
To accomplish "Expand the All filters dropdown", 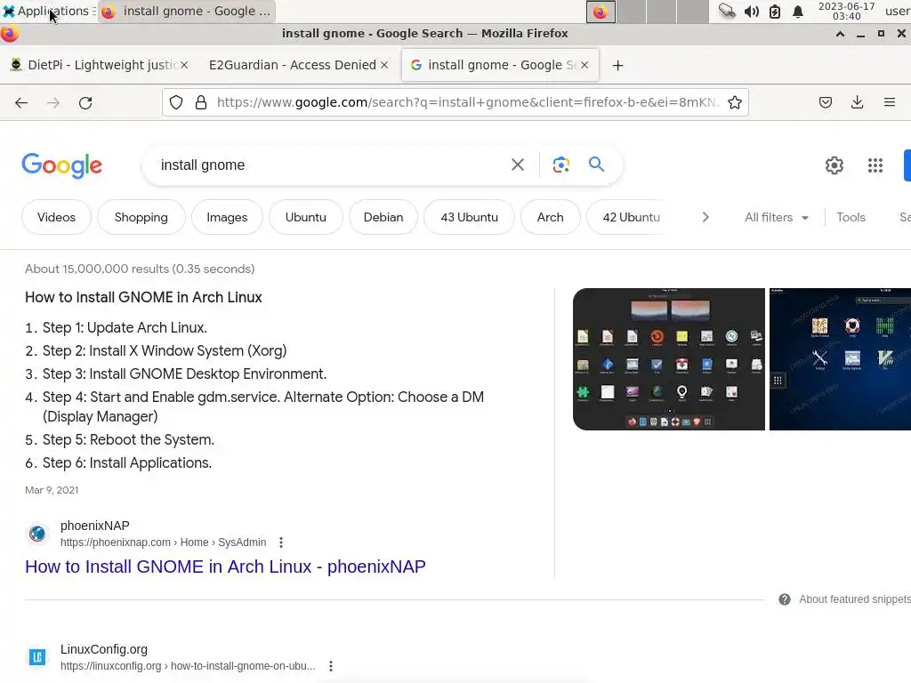I will (776, 217).
